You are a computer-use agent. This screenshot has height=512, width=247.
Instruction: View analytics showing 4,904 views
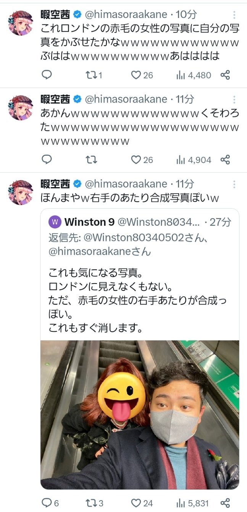181,160
